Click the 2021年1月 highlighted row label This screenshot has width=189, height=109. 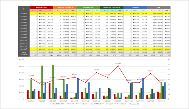coord(24,49)
